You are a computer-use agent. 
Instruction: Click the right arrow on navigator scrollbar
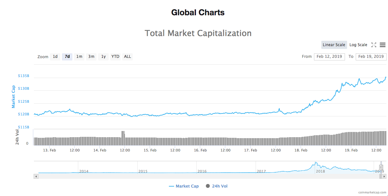click(x=385, y=176)
